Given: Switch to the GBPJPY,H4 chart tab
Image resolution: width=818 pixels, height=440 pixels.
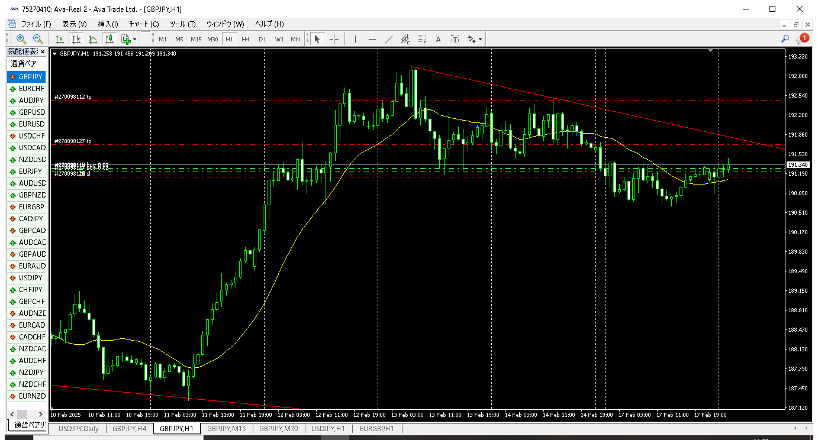Looking at the screenshot, I should point(130,428).
